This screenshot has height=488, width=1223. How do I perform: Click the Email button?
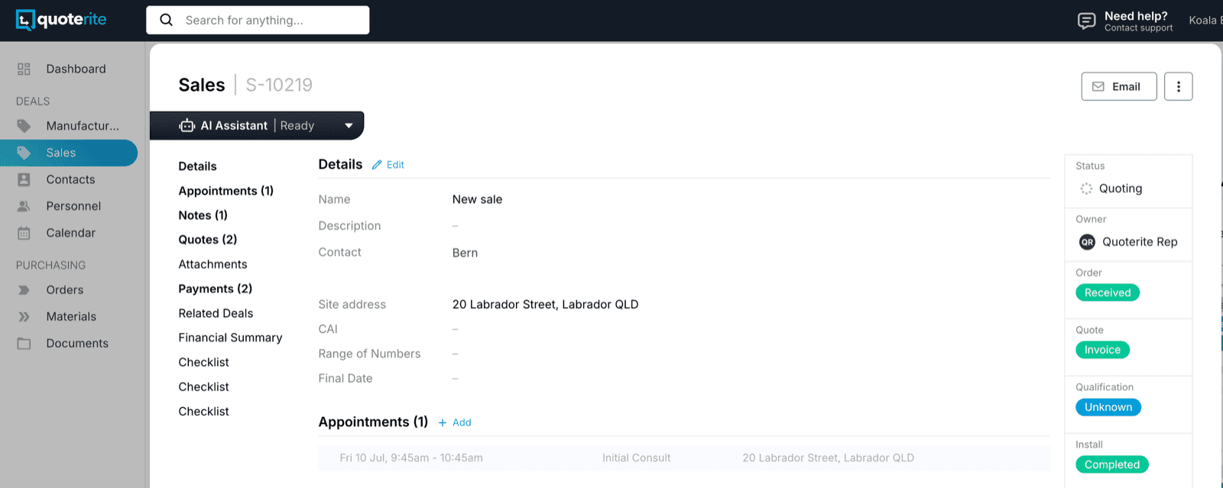pyautogui.click(x=1118, y=86)
